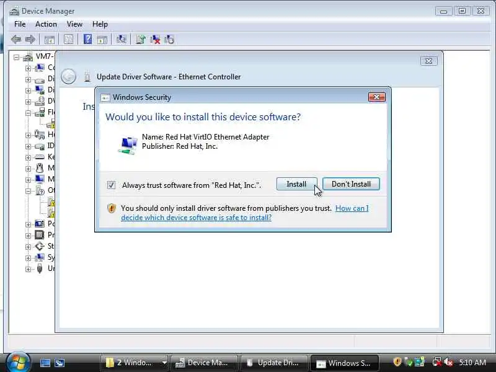Switch to Device Manager taskbar button
The height and width of the screenshot is (372, 496).
point(204,363)
